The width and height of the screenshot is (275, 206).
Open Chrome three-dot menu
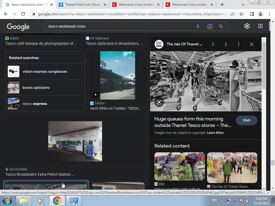point(269,14)
